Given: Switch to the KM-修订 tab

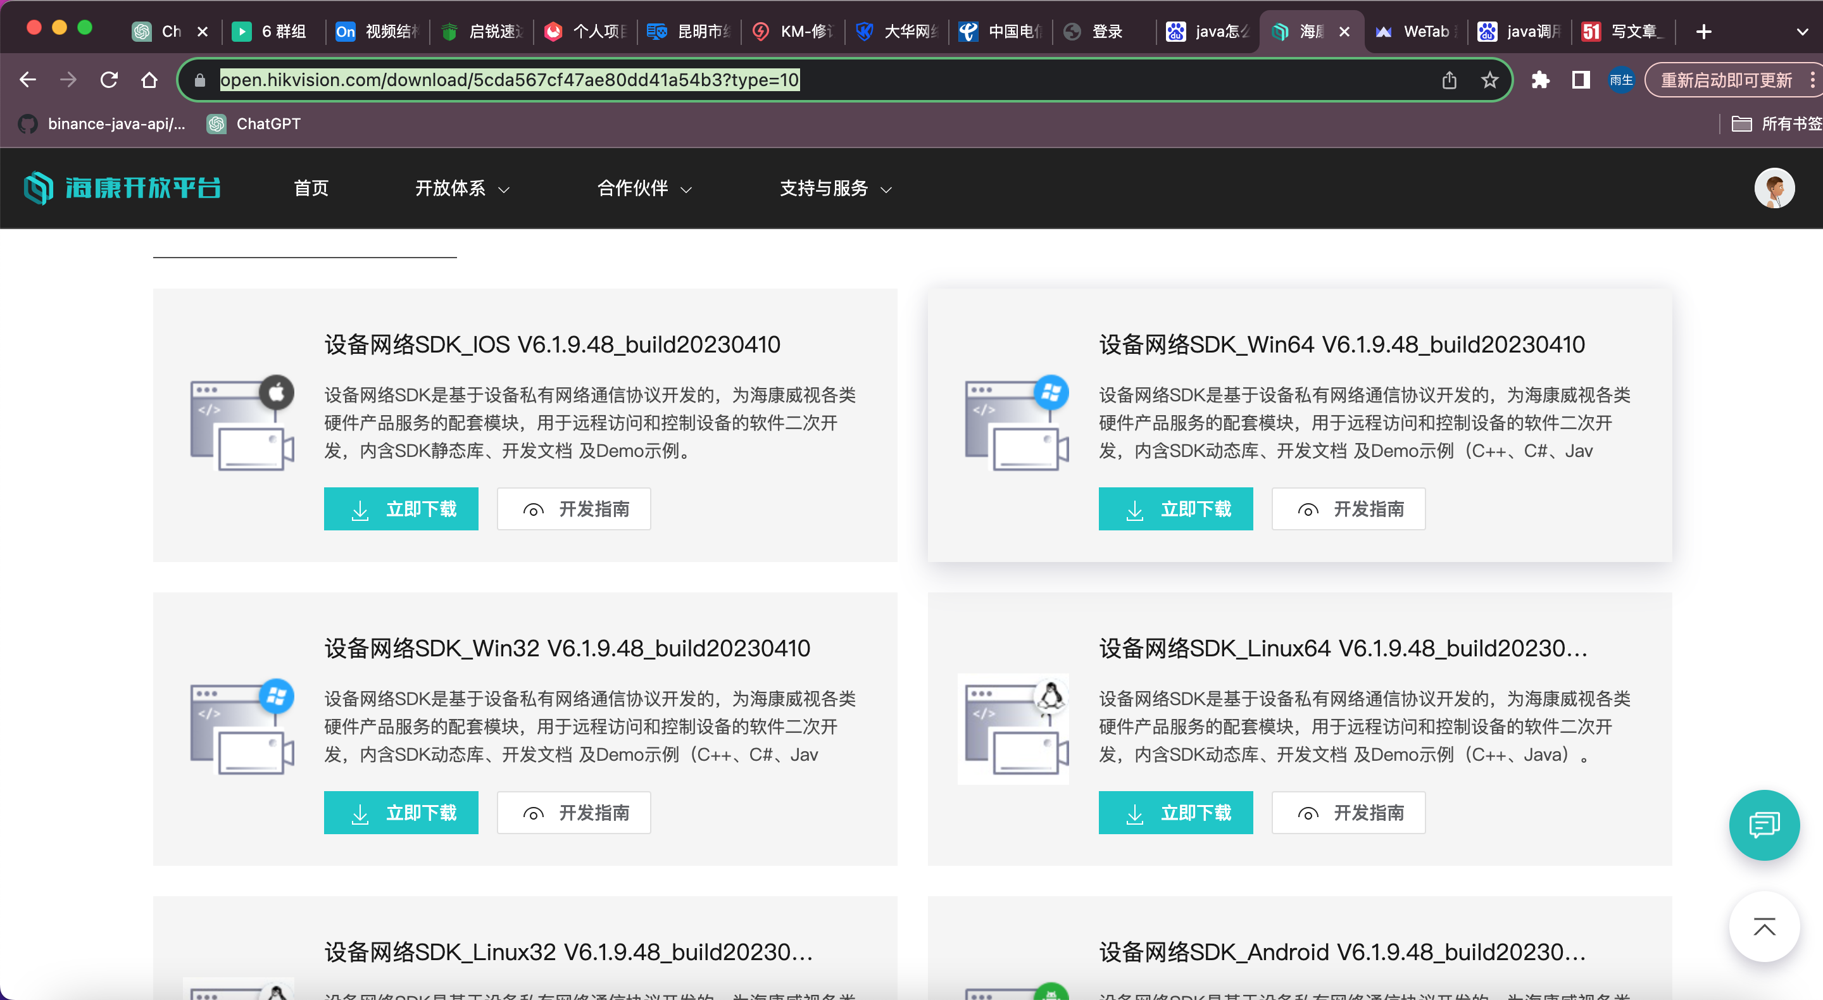Looking at the screenshot, I should pos(792,32).
